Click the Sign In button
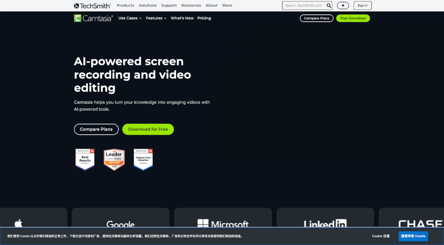444x245 pixels. 363,6
